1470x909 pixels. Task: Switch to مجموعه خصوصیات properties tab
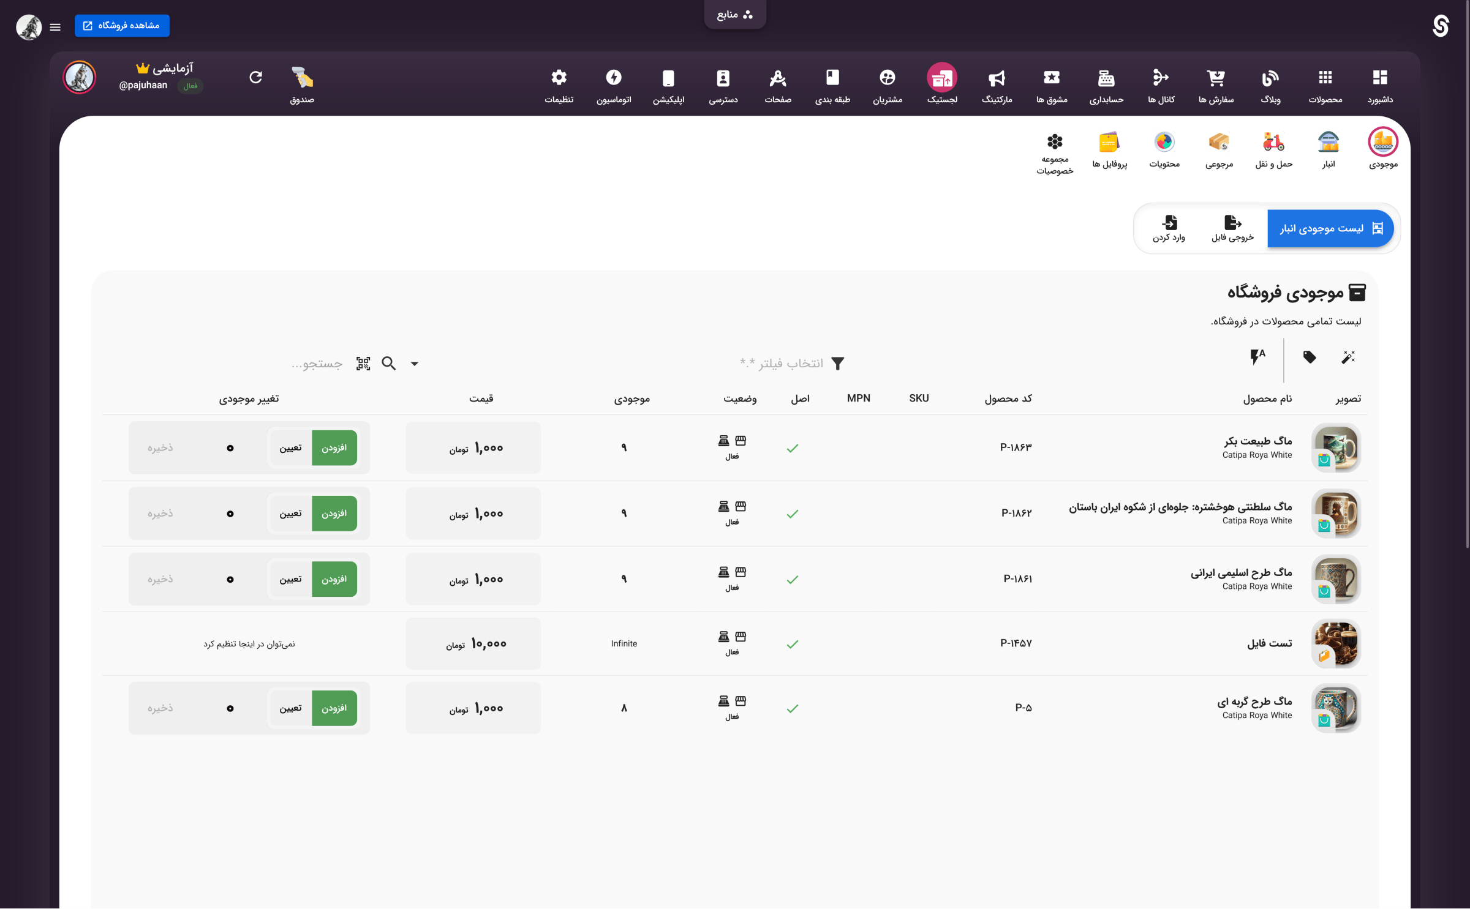(x=1055, y=154)
